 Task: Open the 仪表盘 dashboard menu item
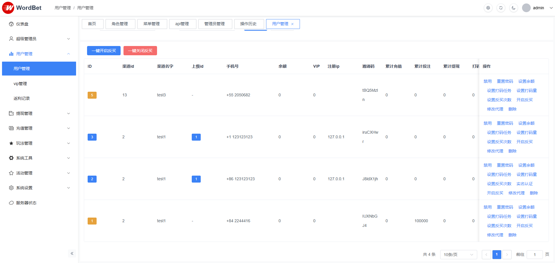[22, 24]
